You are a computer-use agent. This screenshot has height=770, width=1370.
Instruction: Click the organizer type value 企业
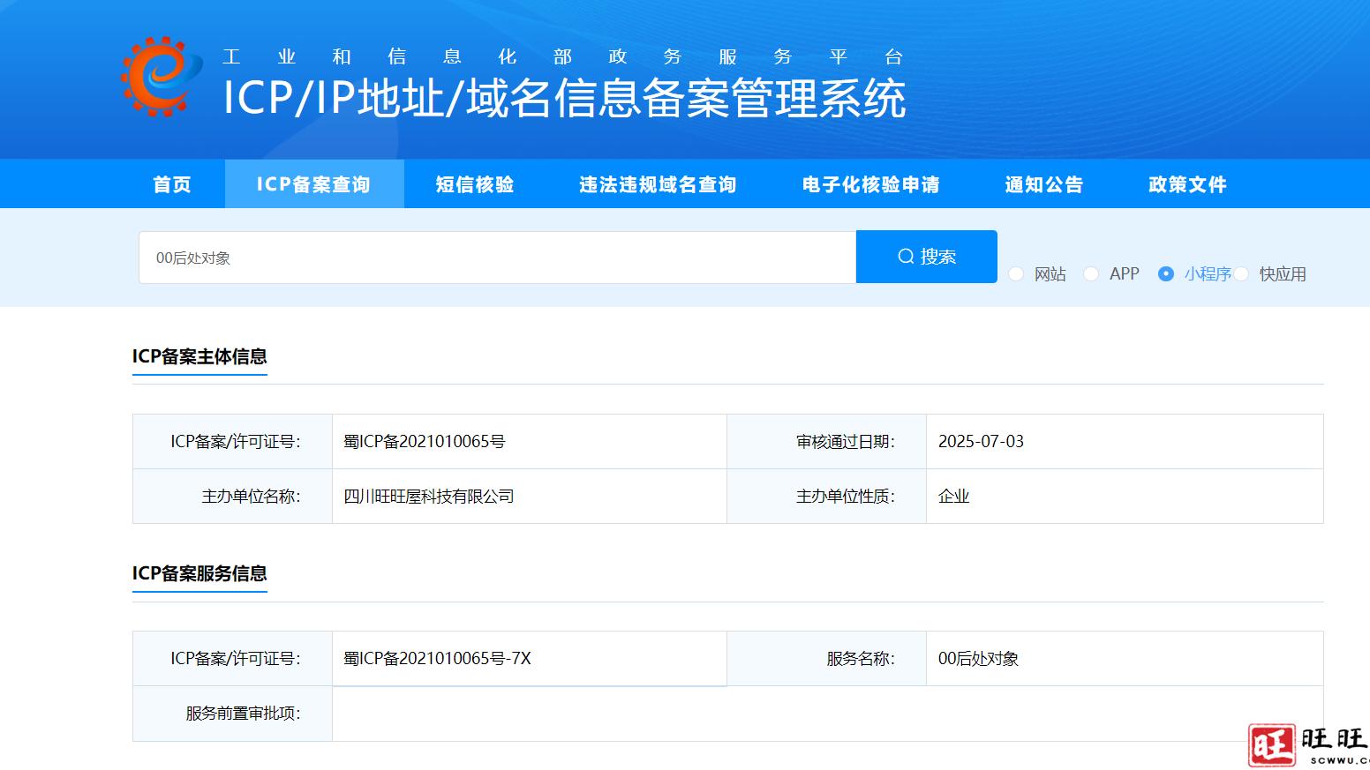coord(953,496)
